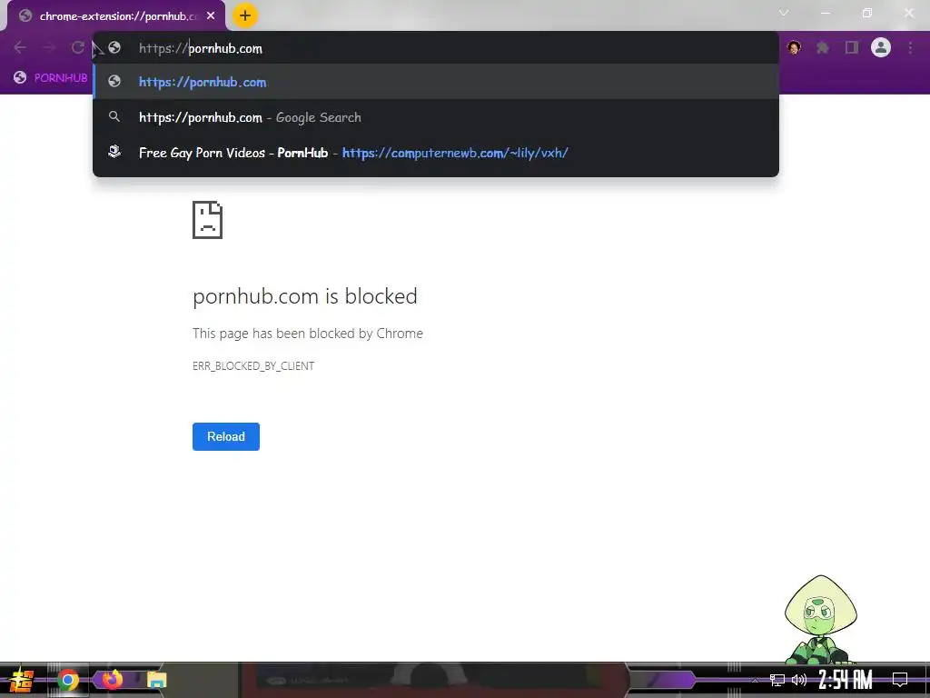Open network status tray icon
This screenshot has width=930, height=698.
pos(777,680)
